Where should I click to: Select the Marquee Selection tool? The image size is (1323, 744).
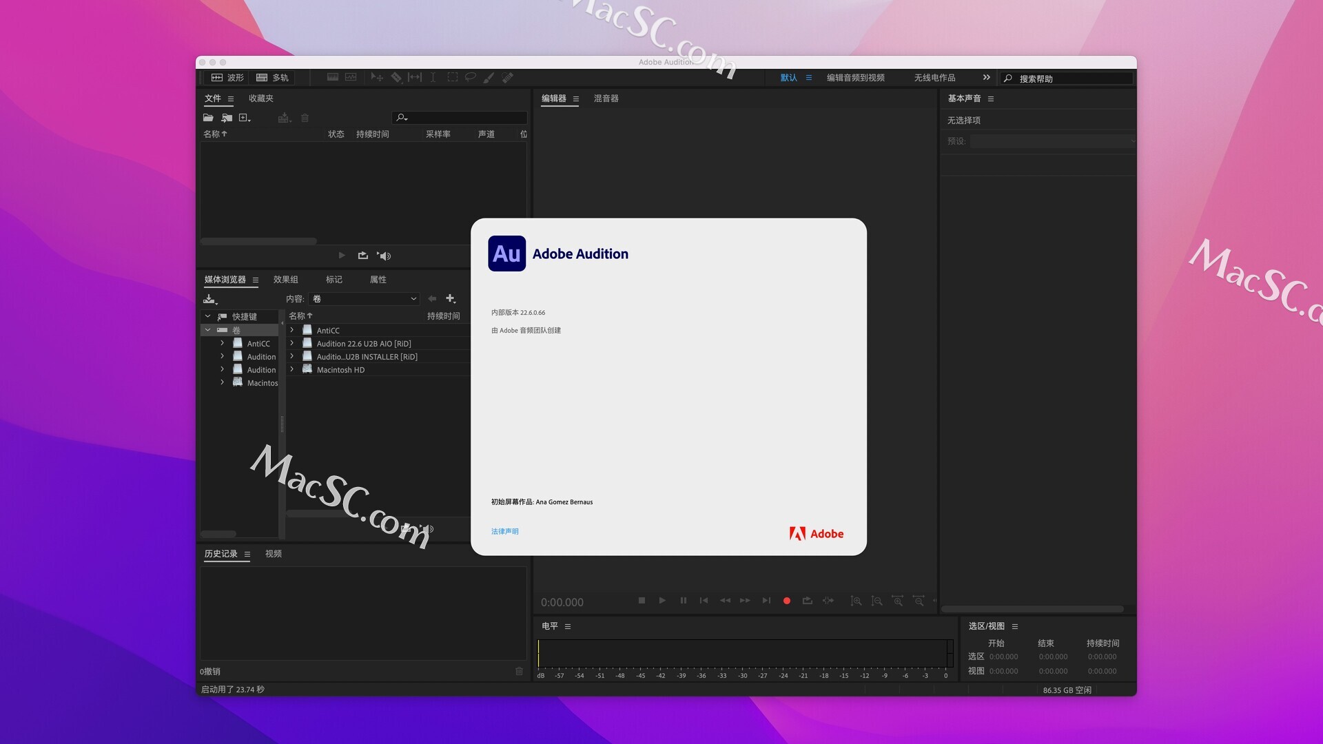[x=452, y=78]
